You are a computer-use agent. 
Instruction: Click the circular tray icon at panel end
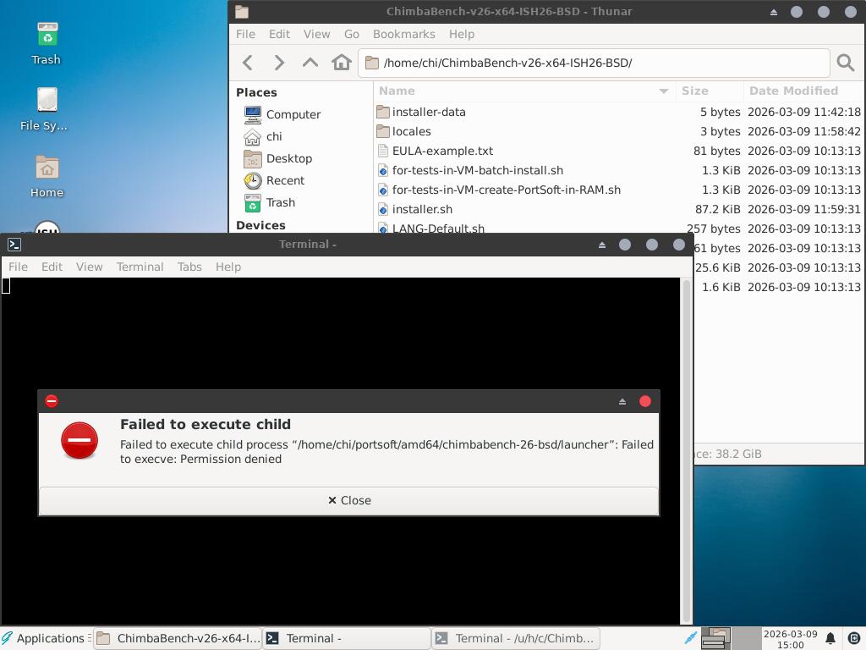coord(853,638)
